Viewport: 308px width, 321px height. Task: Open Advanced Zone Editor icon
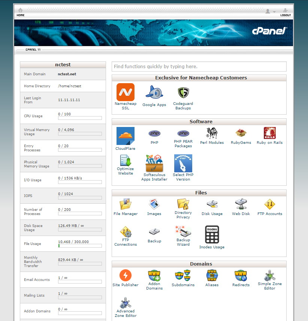point(125,303)
